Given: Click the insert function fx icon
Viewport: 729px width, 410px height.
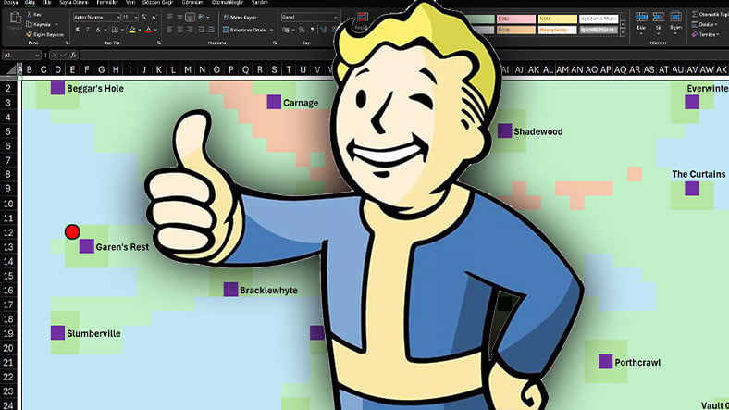Looking at the screenshot, I should pyautogui.click(x=72, y=56).
